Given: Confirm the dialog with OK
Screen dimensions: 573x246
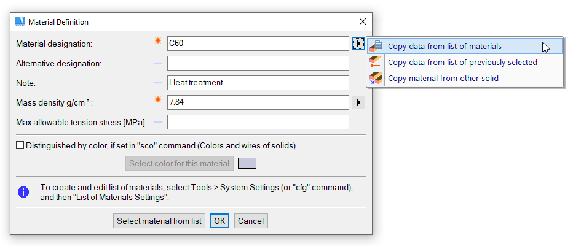Looking at the screenshot, I should (219, 221).
